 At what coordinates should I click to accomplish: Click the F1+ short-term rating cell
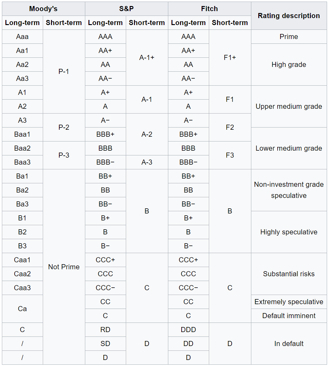click(x=230, y=58)
